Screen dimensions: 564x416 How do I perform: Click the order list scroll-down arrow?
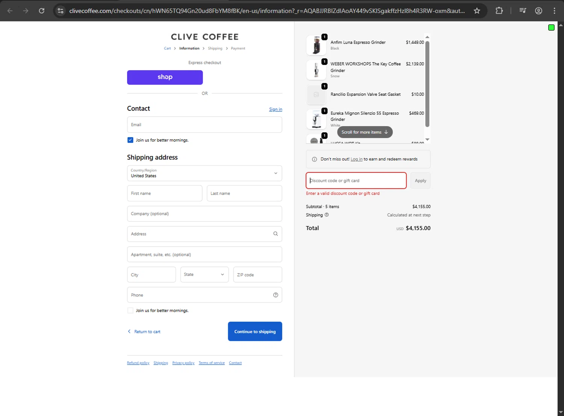point(427,139)
